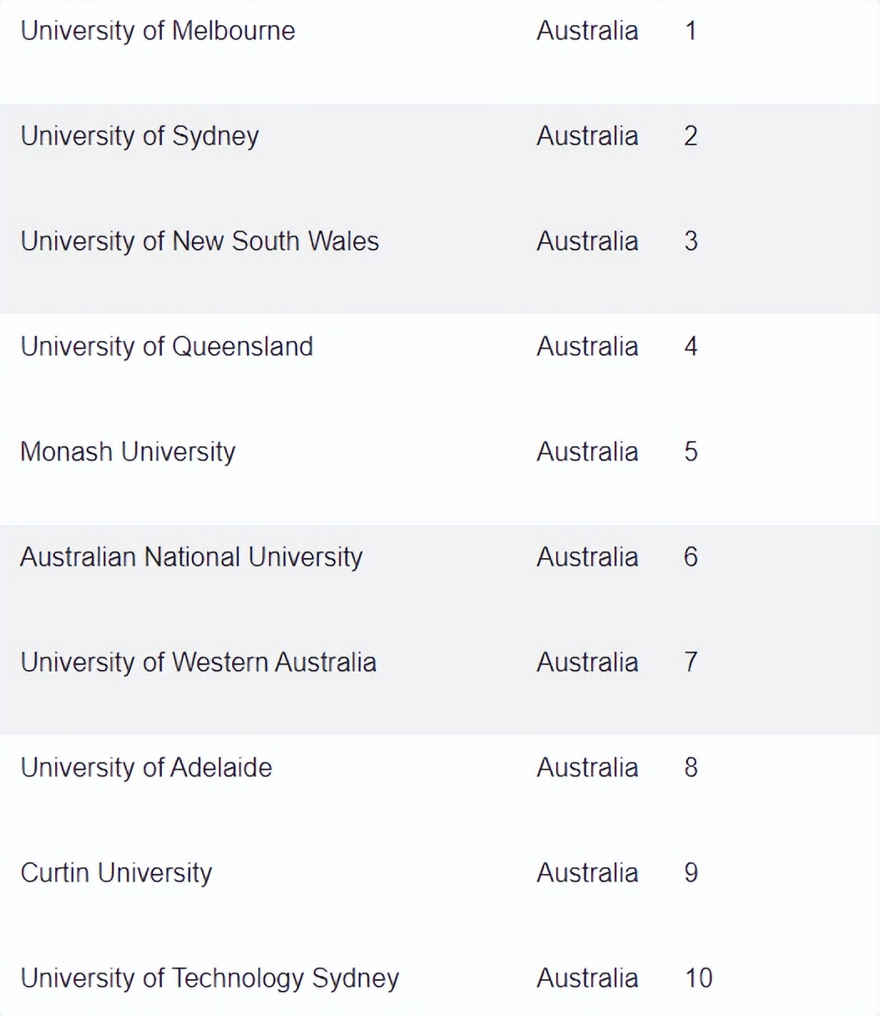The image size is (880, 1016).
Task: Click rank number 2 beside Sydney
Action: (x=690, y=136)
